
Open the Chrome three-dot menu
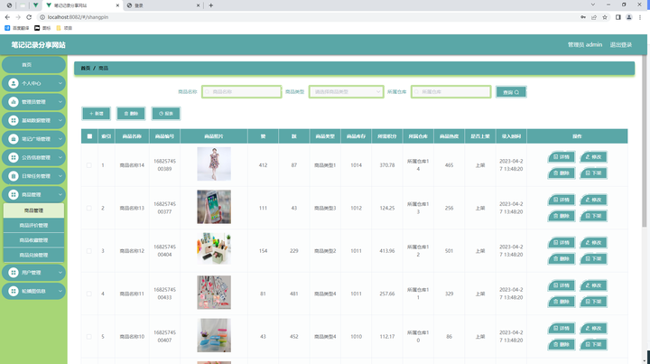tap(640, 17)
